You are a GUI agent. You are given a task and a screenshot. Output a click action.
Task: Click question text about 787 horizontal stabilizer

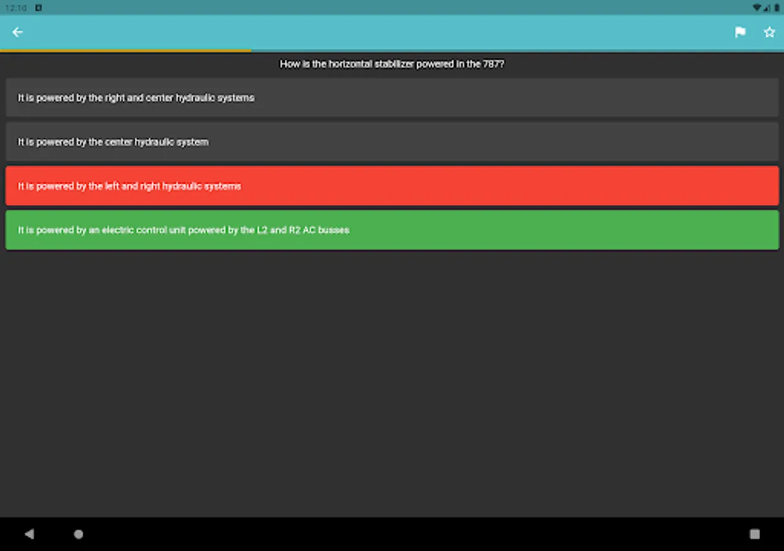[392, 64]
